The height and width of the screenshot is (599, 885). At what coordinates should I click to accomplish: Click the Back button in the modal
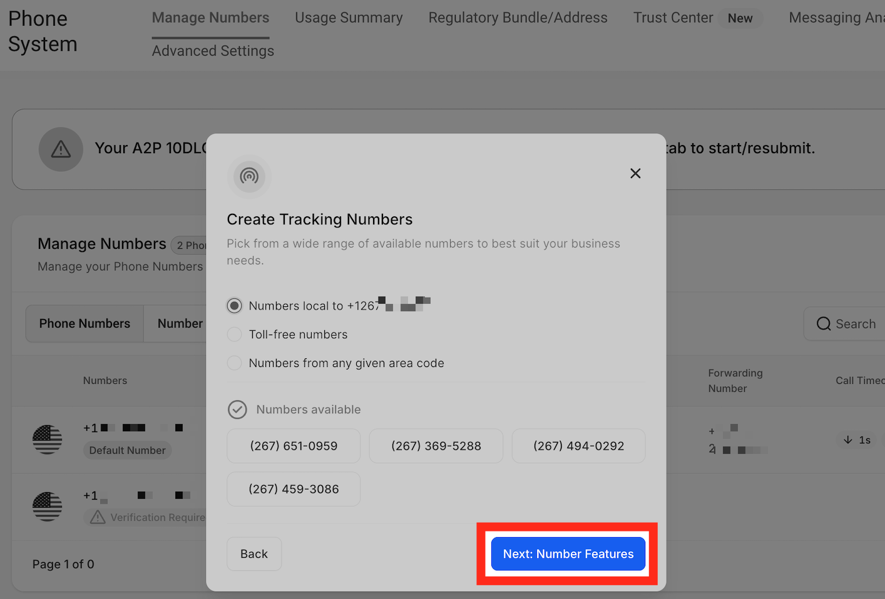coord(253,553)
